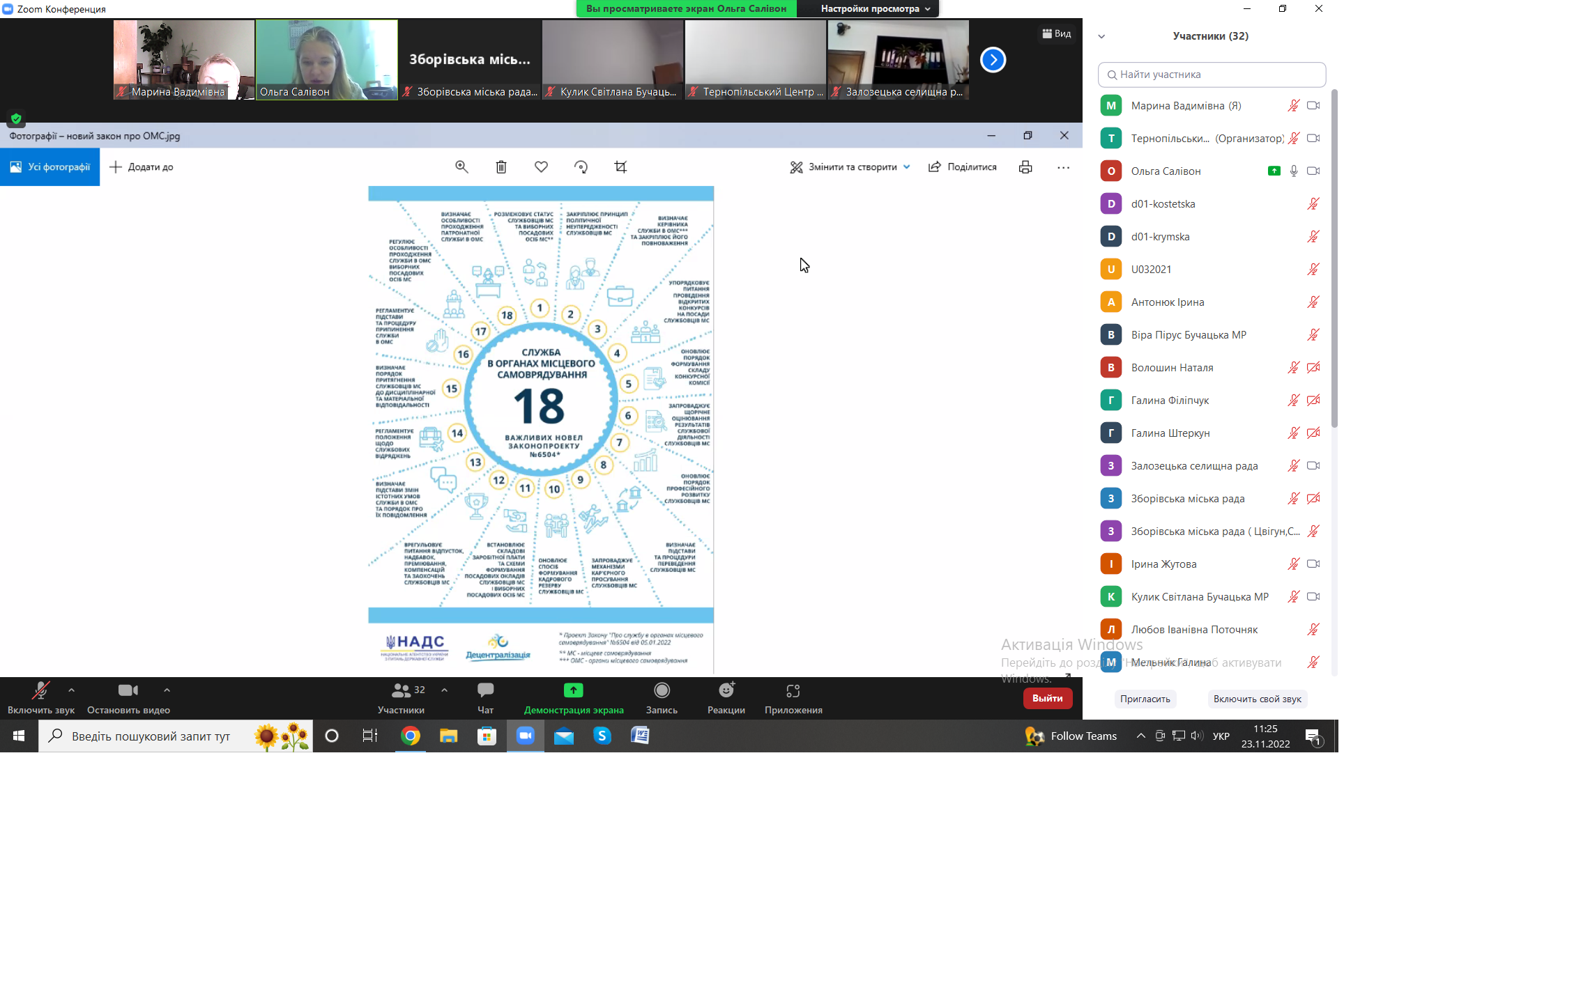Toggle microphone icon for Марина Вадимівна (Я)
The height and width of the screenshot is (992, 1581).
tap(1293, 106)
